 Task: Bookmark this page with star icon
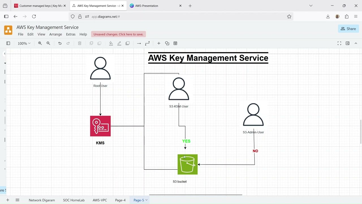(x=289, y=16)
